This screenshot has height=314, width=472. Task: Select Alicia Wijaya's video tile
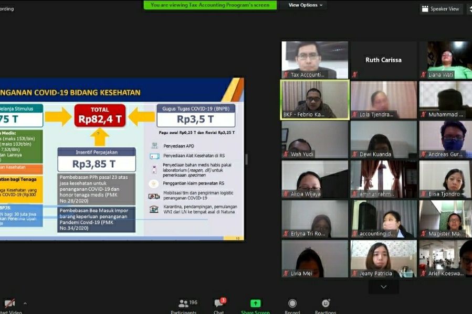point(315,179)
